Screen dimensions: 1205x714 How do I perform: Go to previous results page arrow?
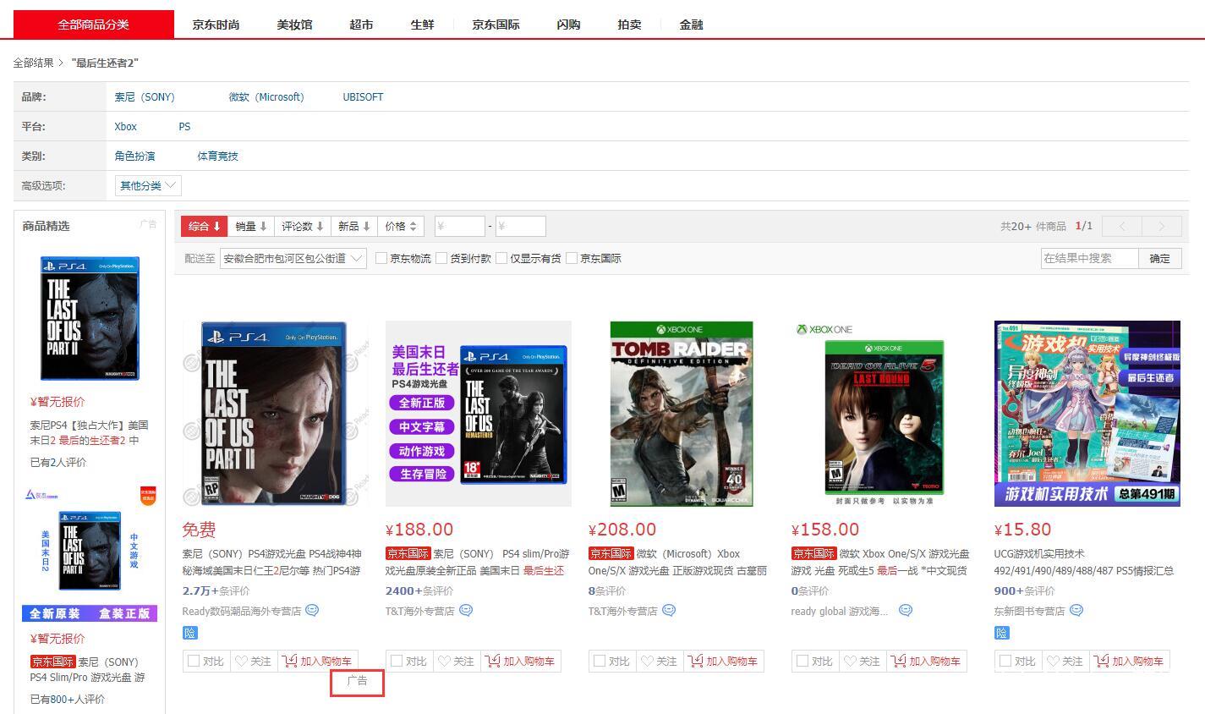coord(1122,227)
